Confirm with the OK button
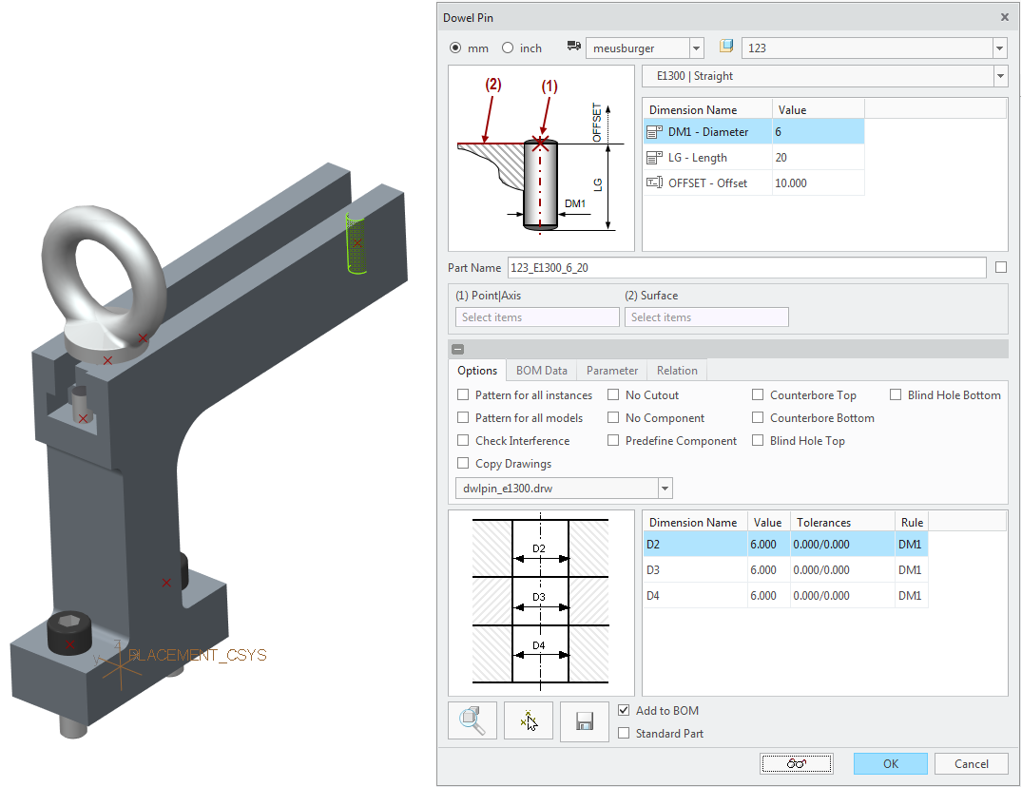 click(x=891, y=763)
